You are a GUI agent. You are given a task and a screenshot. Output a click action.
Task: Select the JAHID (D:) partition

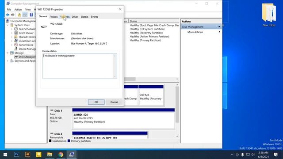(123, 118)
